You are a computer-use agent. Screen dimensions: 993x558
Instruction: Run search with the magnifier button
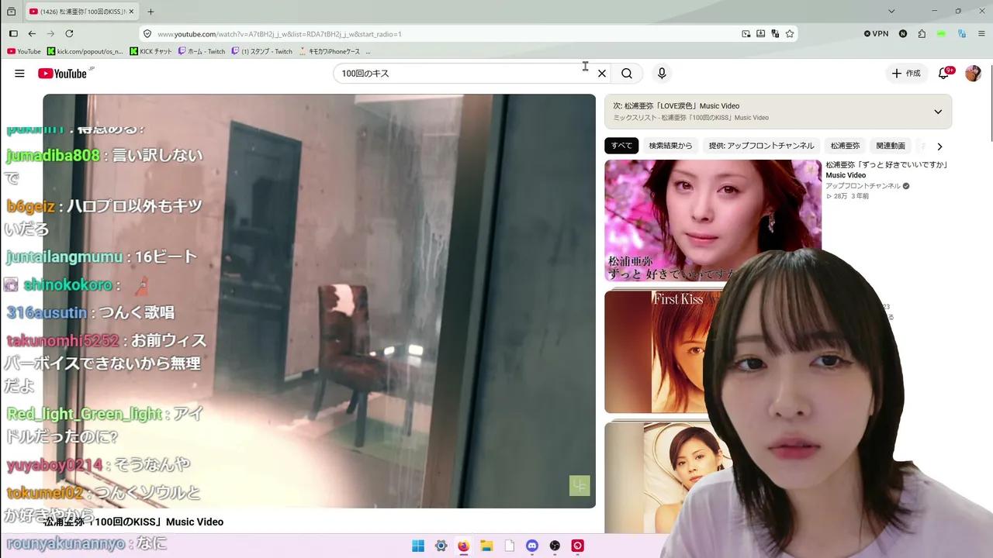627,74
